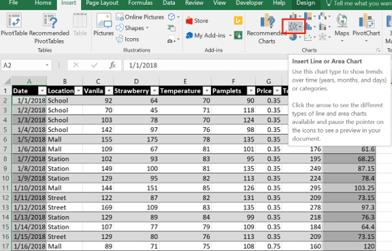Image resolution: width=392 pixels, height=251 pixels.
Task: Insert Online Pictures
Action: click(140, 17)
